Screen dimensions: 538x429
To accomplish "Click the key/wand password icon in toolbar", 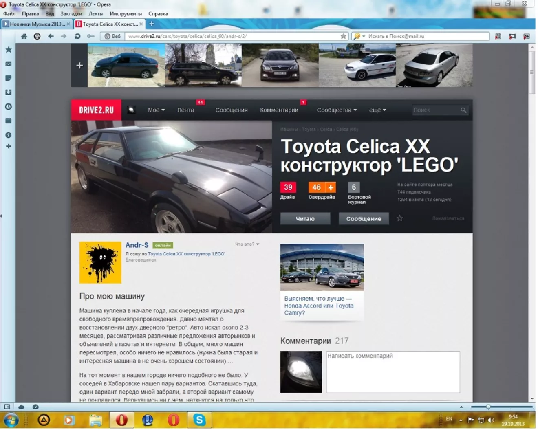I will point(91,36).
